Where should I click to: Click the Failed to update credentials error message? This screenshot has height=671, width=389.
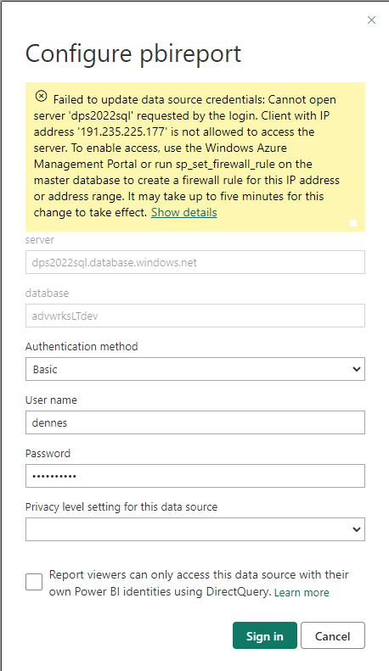[187, 156]
